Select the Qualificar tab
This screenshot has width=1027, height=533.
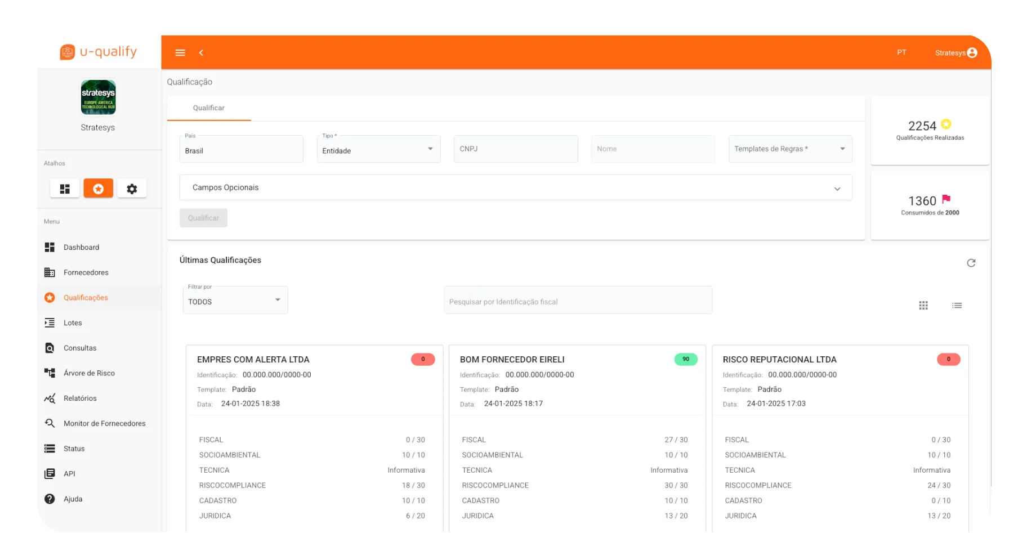tap(209, 108)
